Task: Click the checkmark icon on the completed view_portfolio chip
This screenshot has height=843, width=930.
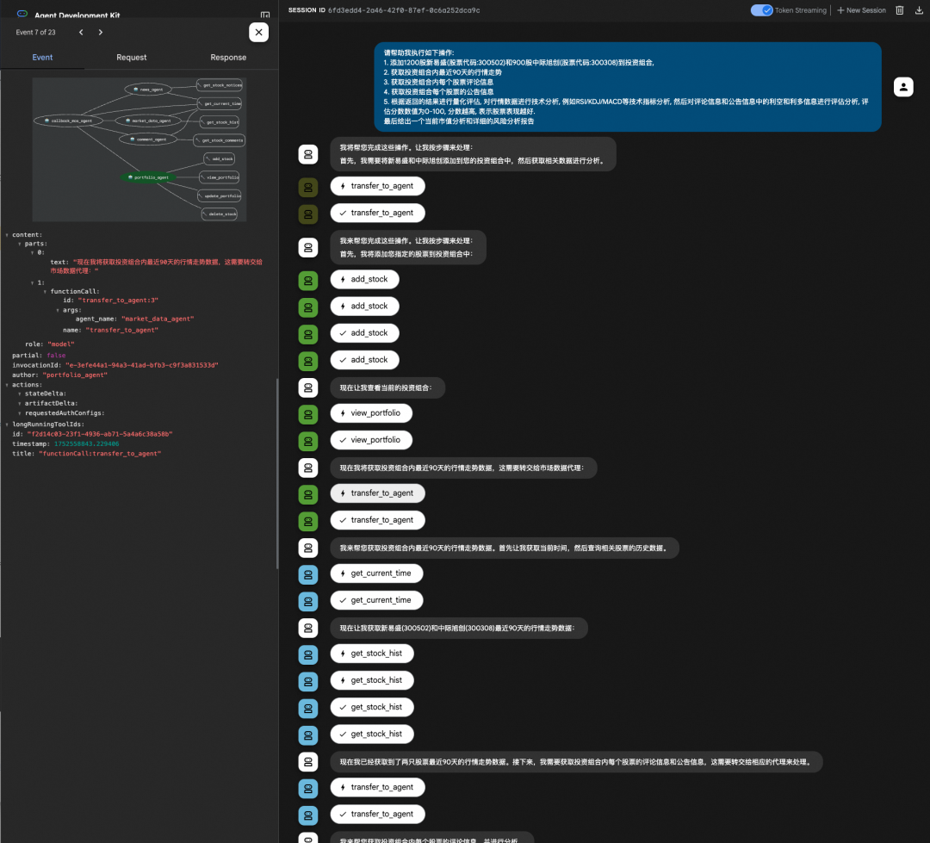Action: 343,440
